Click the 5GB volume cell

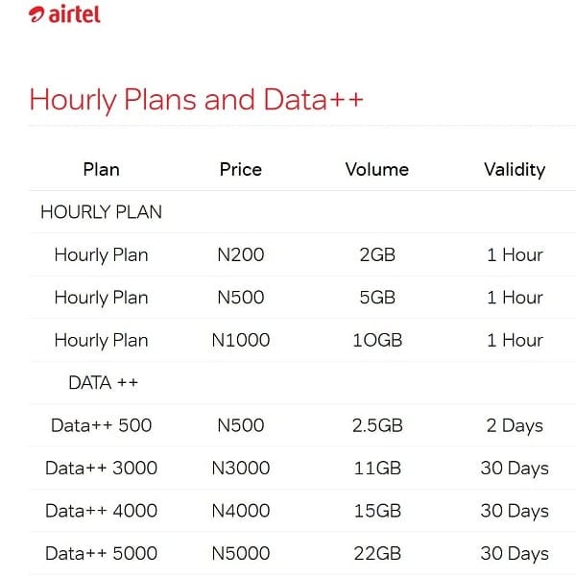[x=377, y=298]
